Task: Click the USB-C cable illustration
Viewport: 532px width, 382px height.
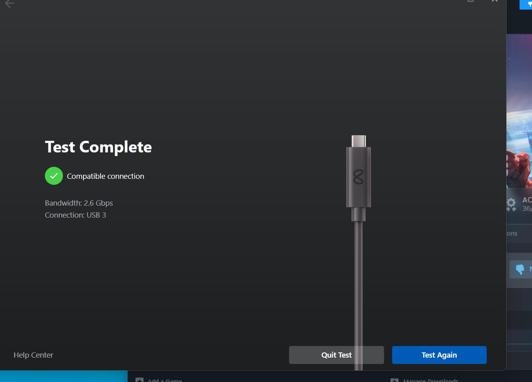Action: tap(358, 252)
